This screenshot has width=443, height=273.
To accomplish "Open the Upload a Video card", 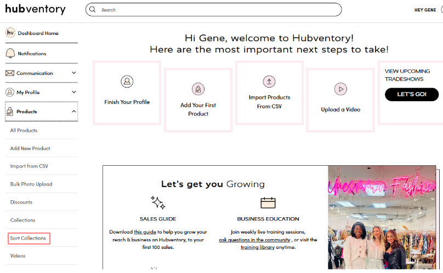I will tap(340, 100).
